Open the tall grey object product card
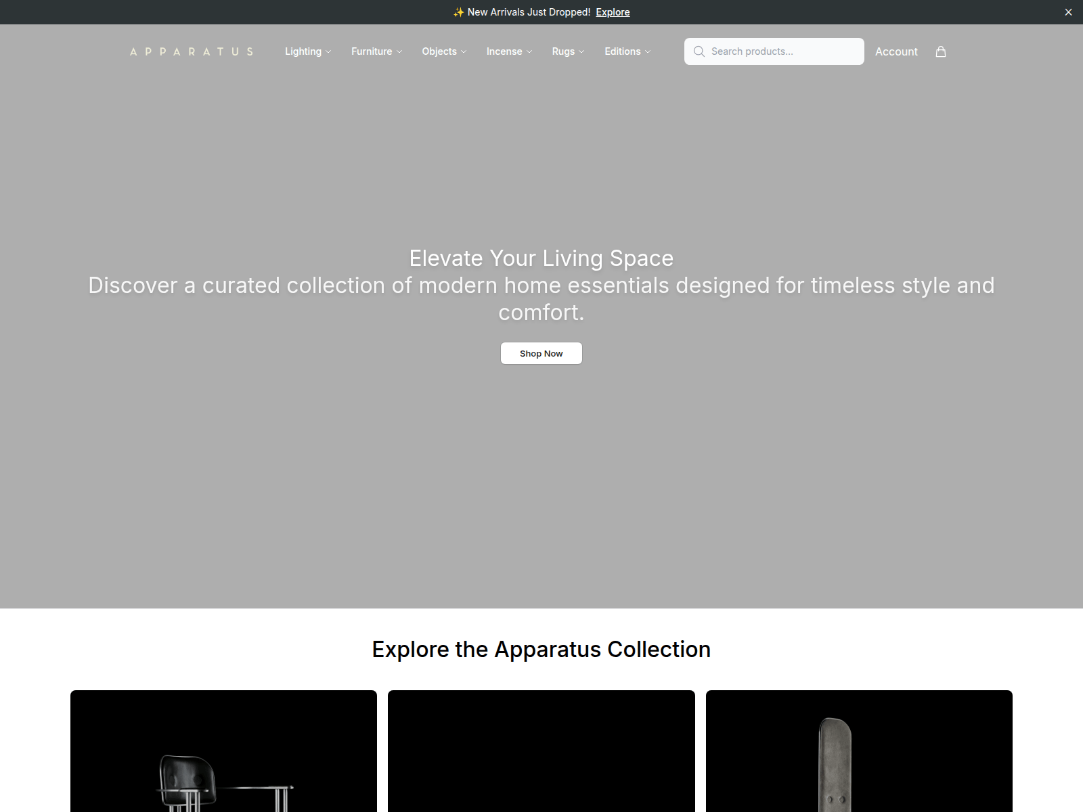The image size is (1083, 812). tap(859, 751)
